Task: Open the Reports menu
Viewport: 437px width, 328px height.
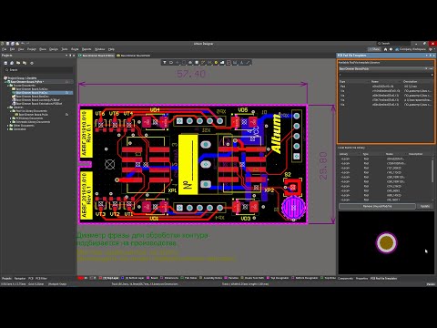Action: point(86,49)
